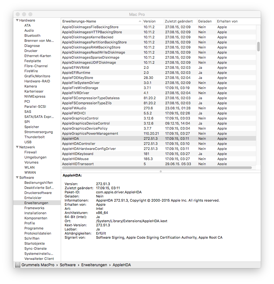Select the AppleGraphicsPowerManagement row
274x284 pixels.
(x=159, y=133)
